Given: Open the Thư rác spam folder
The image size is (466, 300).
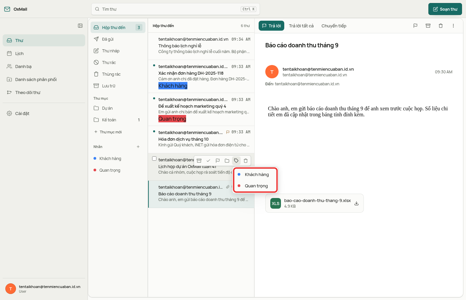Looking at the screenshot, I should (118, 63).
